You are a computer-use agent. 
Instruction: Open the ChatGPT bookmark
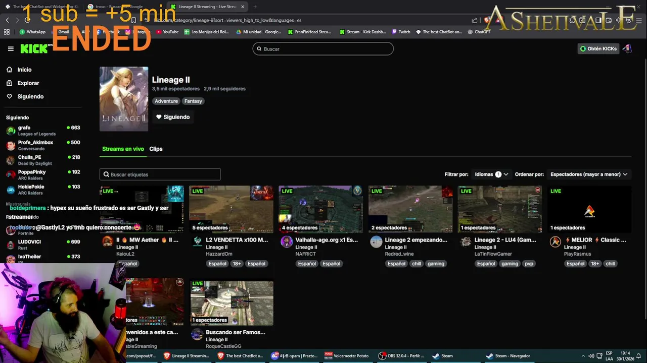(x=479, y=32)
